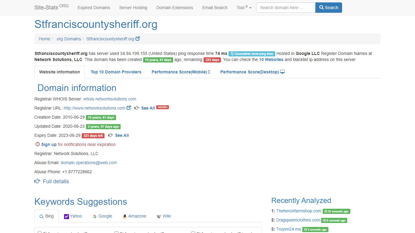Click the 10 Websites link
Viewport: 415px width, 233px height.
tap(271, 59)
